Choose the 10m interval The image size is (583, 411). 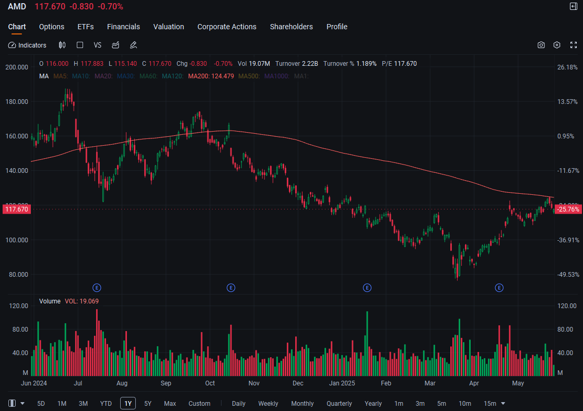tap(465, 403)
